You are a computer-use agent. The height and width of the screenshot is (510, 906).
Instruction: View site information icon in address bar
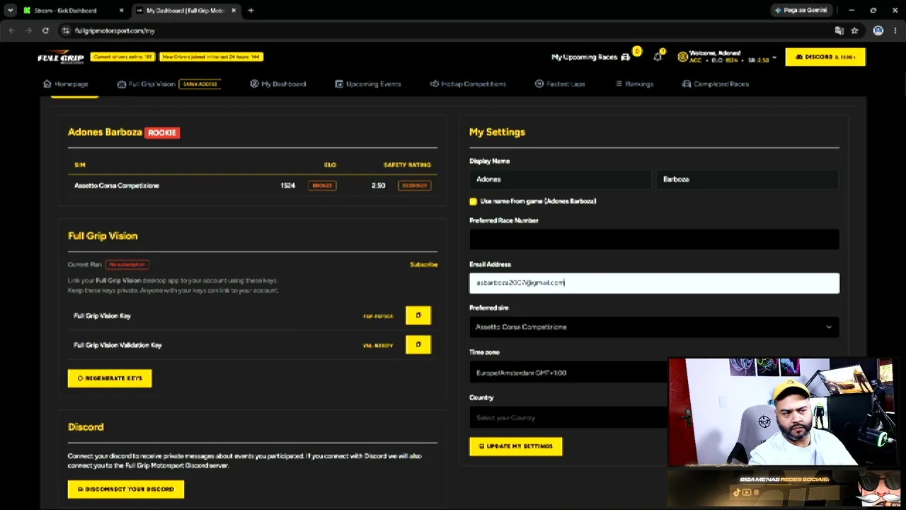(x=66, y=30)
